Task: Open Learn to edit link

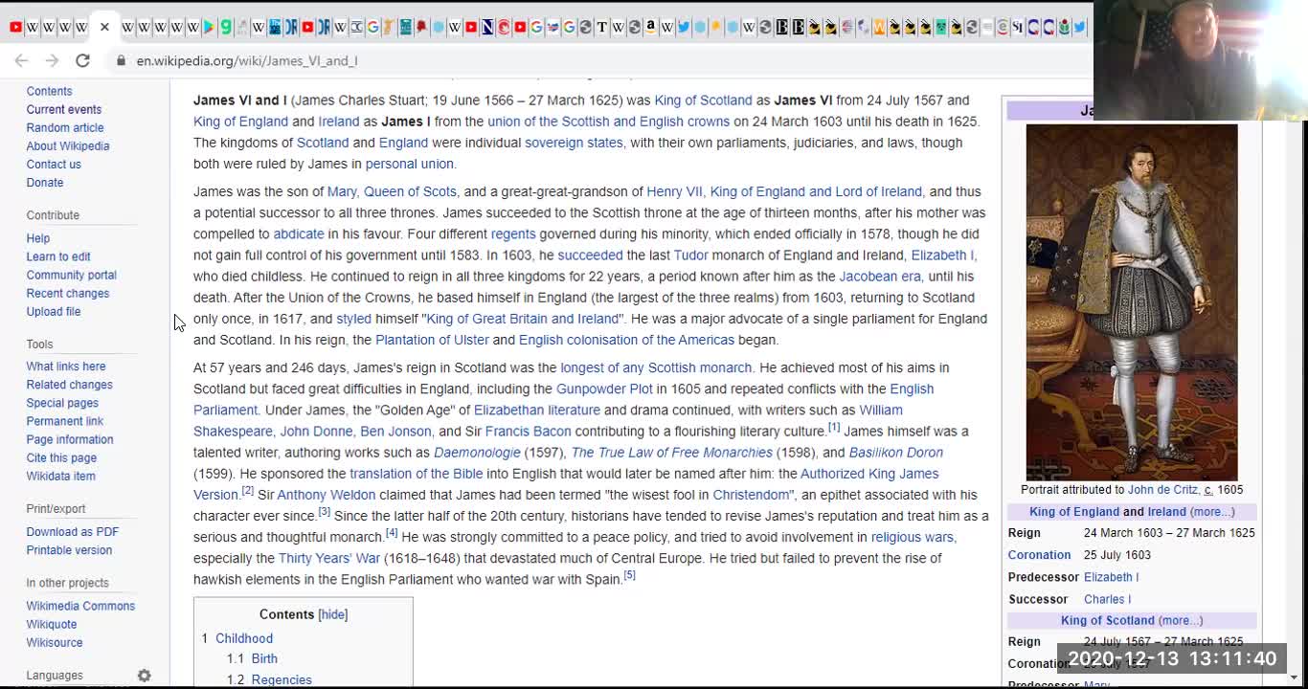Action: click(57, 256)
